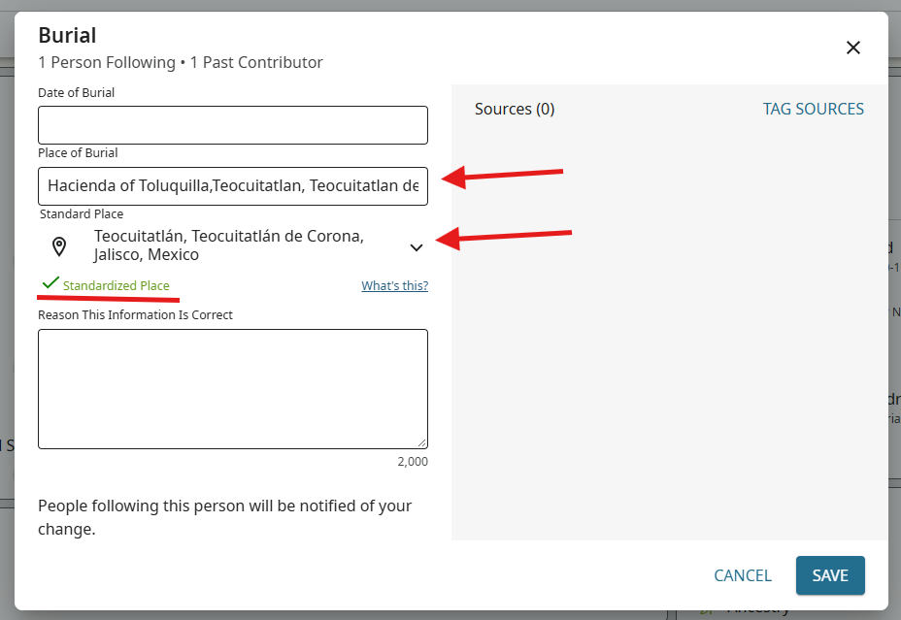Click the Standard Place label
The width and height of the screenshot is (901, 620).
pos(82,214)
